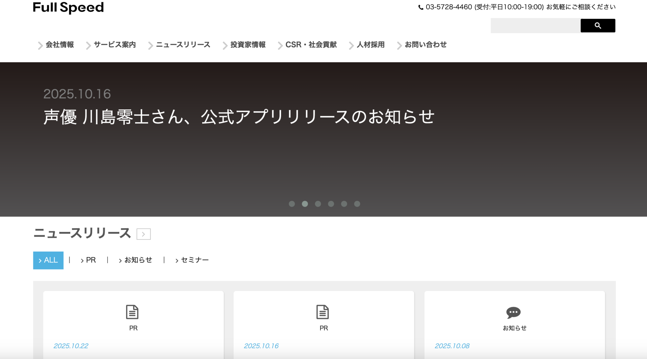Jump to the last carousel slide dot
Viewport: 647px width, 359px height.
357,204
